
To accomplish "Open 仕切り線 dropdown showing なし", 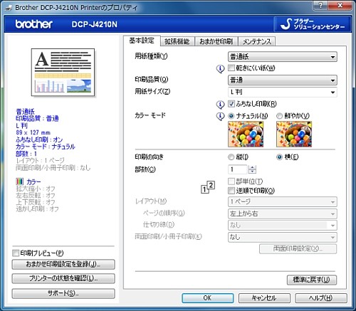I will coord(283,225).
